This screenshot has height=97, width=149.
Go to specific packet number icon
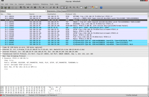tap(50, 7)
